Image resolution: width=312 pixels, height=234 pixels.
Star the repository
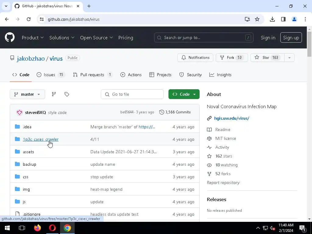click(x=268, y=58)
